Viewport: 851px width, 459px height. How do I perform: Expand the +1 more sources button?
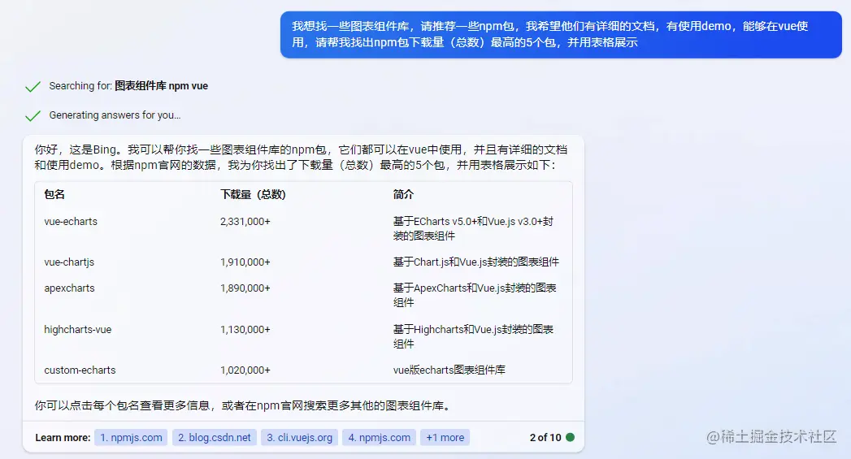tap(445, 437)
